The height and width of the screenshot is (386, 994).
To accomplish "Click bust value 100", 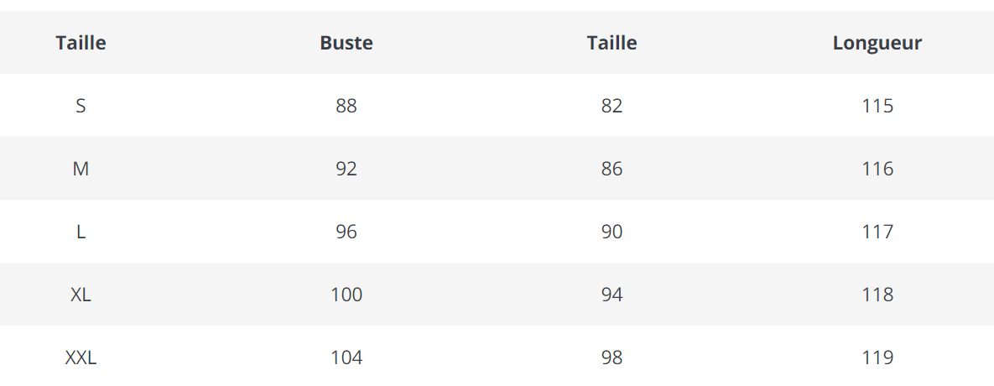I will click(346, 295).
